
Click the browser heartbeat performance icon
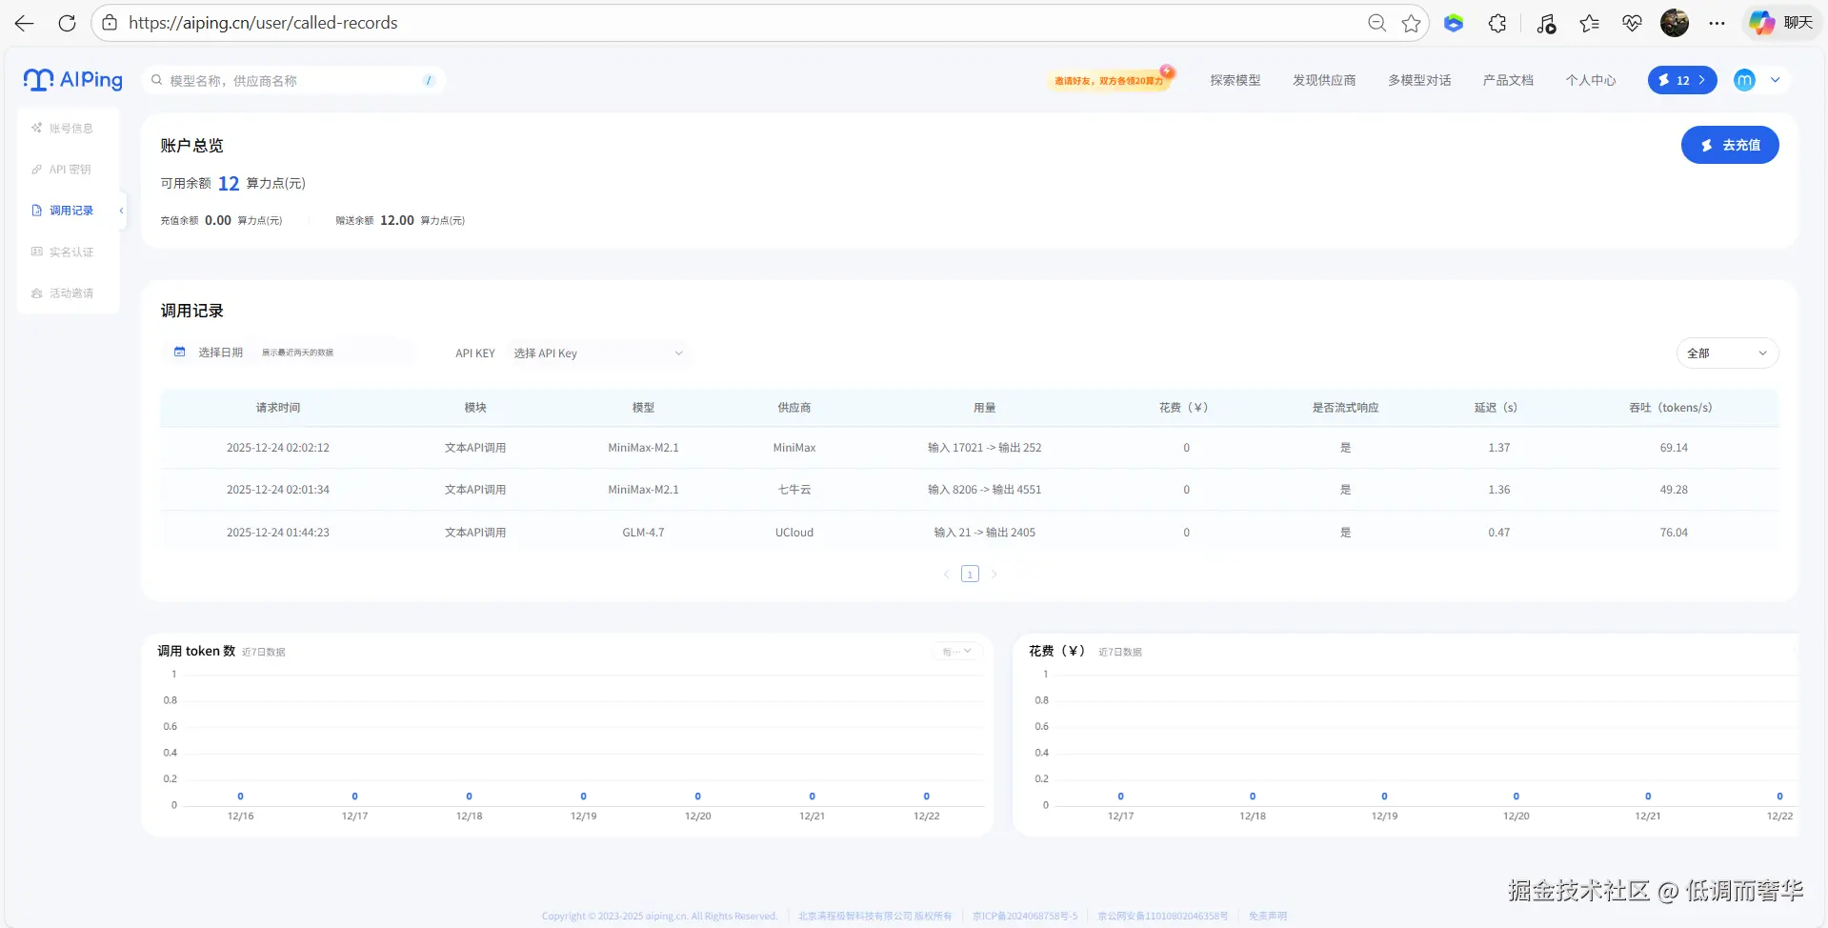click(x=1632, y=23)
